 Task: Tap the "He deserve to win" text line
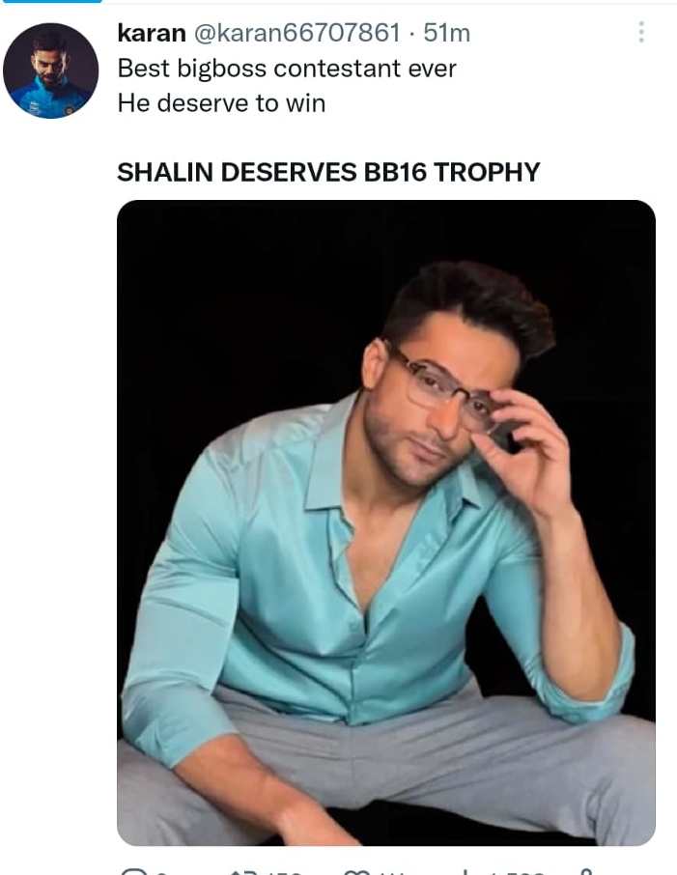click(221, 103)
